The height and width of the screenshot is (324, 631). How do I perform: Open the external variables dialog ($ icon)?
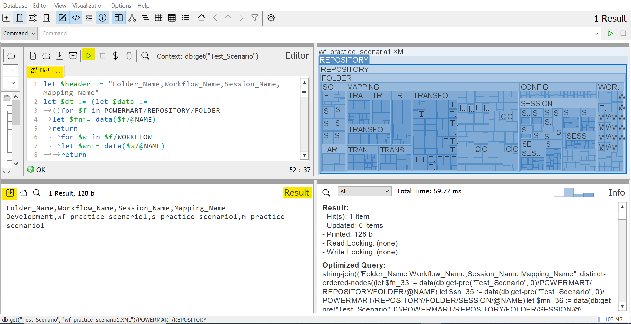(x=116, y=56)
